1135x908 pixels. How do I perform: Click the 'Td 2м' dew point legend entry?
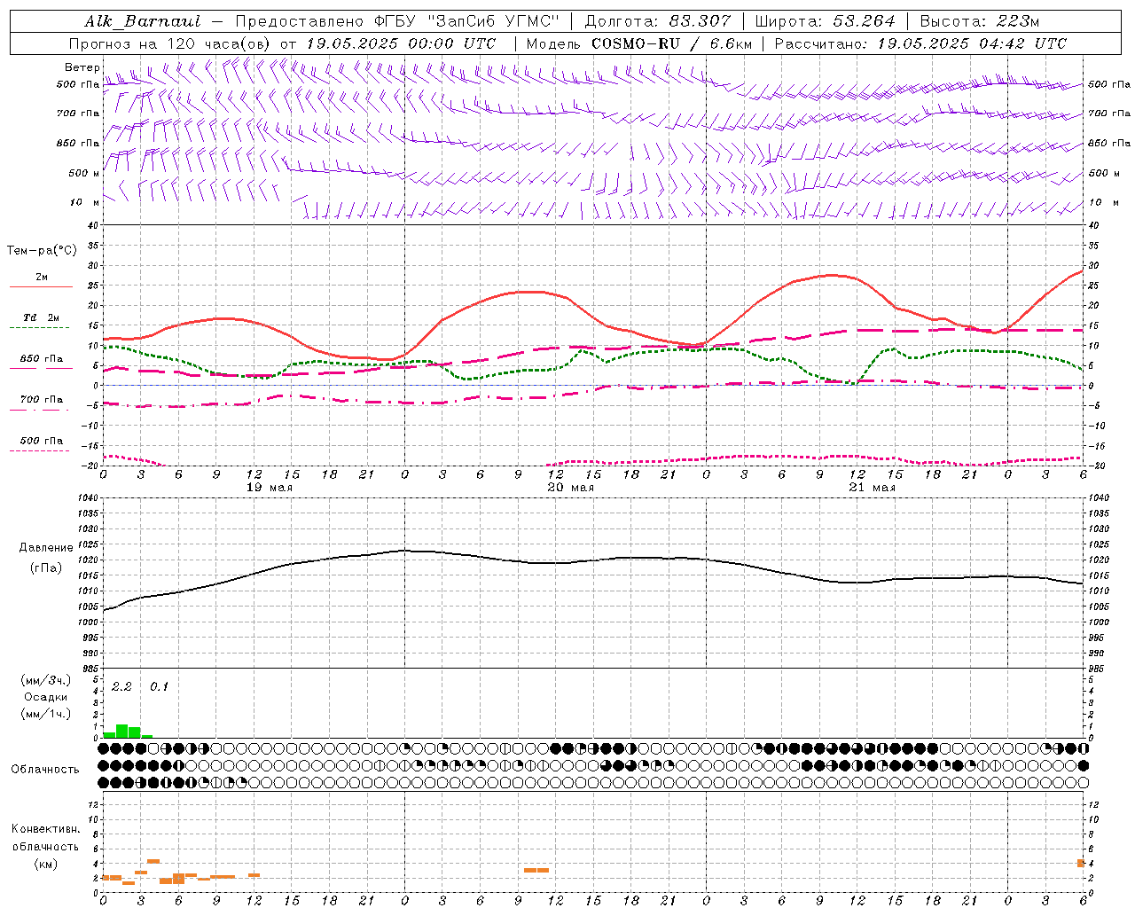click(42, 317)
